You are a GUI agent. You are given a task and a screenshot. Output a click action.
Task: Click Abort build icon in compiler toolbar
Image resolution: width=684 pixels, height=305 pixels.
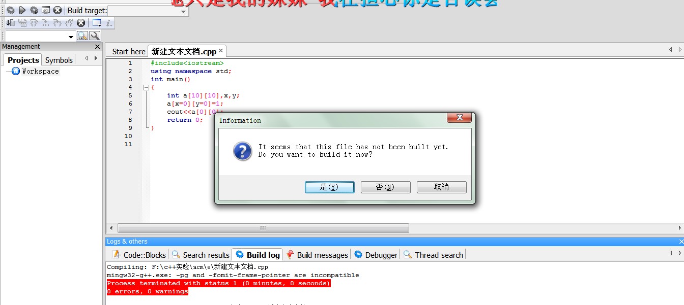(x=58, y=10)
